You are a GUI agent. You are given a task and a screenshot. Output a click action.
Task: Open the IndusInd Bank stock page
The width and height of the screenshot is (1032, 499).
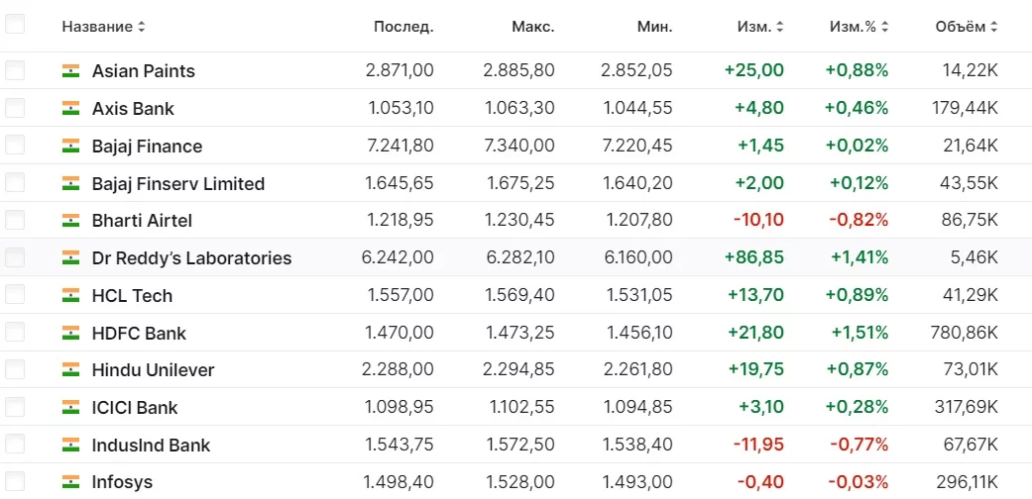151,446
